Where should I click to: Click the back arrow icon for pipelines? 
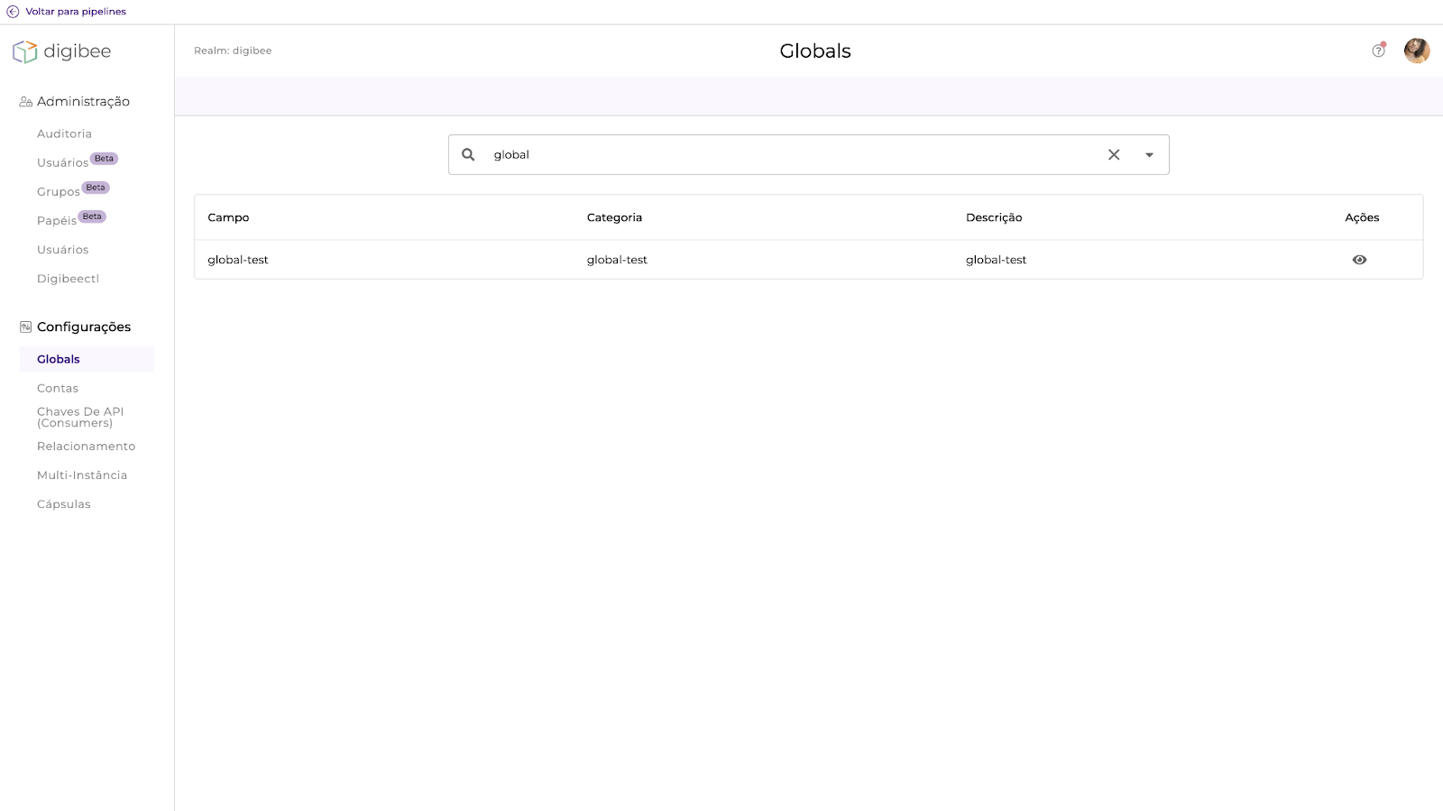point(13,12)
